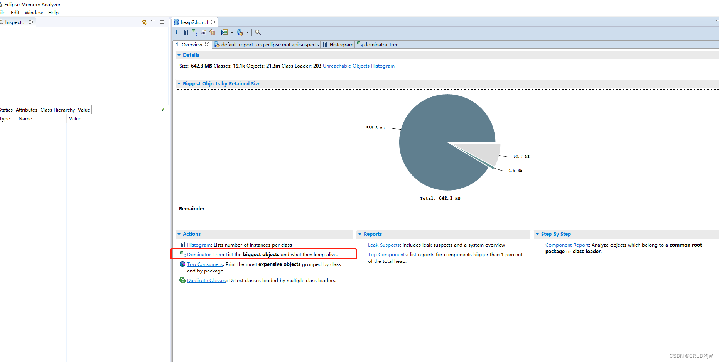Collapse the Details section
The image size is (719, 362).
(179, 55)
